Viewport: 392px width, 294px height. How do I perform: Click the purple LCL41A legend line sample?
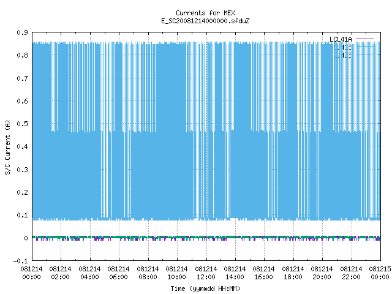364,39
